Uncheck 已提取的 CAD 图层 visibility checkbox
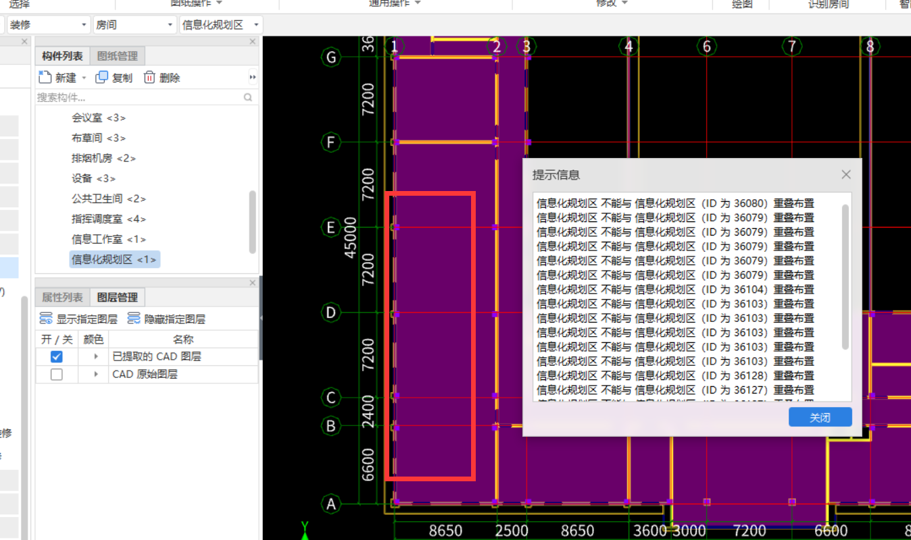 [57, 356]
